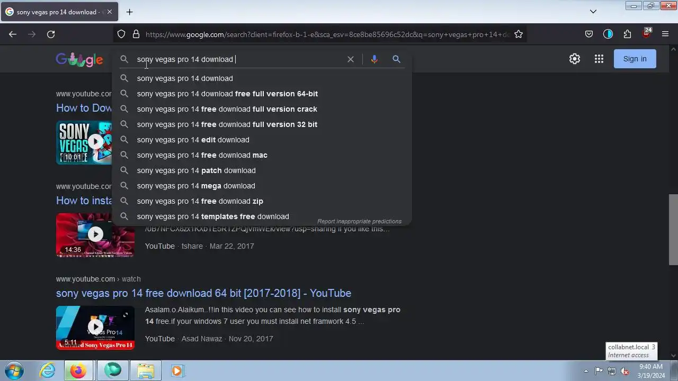This screenshot has width=678, height=381.
Task: Launch Internet Explorer from the taskbar
Action: (x=47, y=371)
